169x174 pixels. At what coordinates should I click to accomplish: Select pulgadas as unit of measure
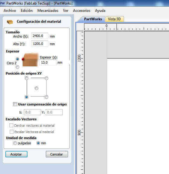point(15,143)
